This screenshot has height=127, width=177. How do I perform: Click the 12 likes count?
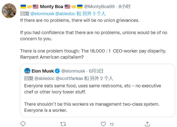[x=112, y=124]
